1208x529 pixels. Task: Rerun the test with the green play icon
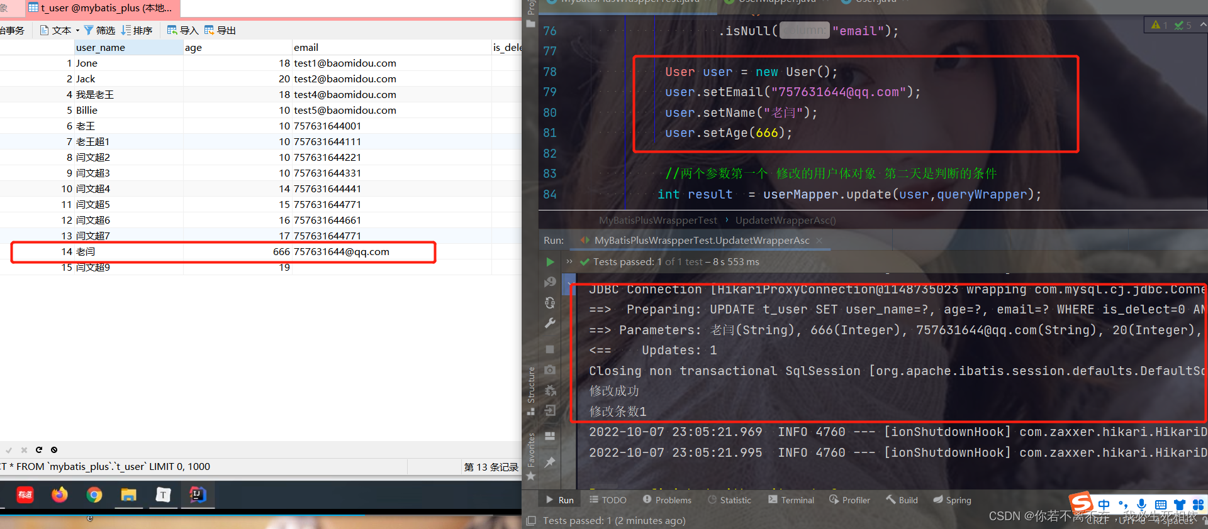pos(550,262)
